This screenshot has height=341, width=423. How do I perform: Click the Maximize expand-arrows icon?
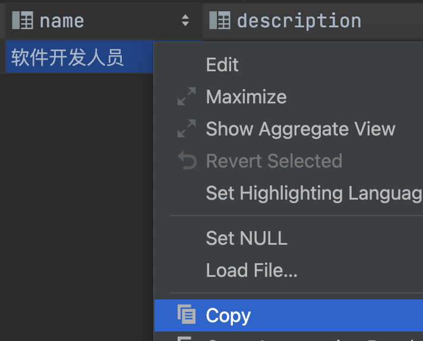click(187, 97)
